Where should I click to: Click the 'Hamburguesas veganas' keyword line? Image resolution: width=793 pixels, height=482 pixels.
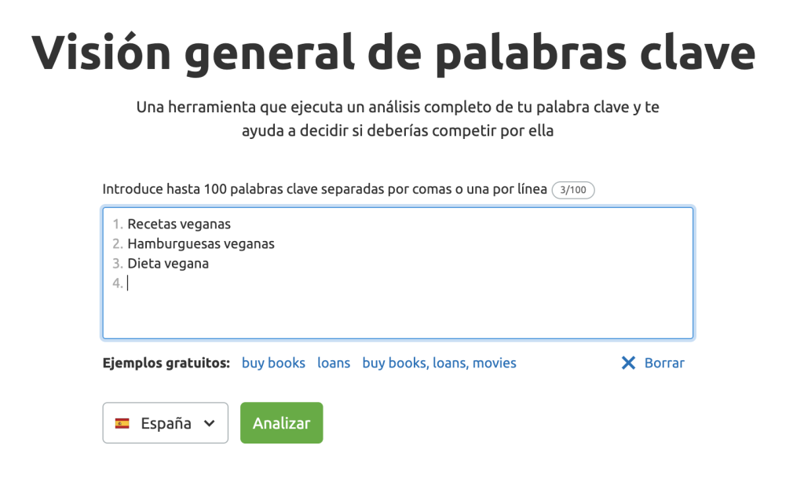201,243
